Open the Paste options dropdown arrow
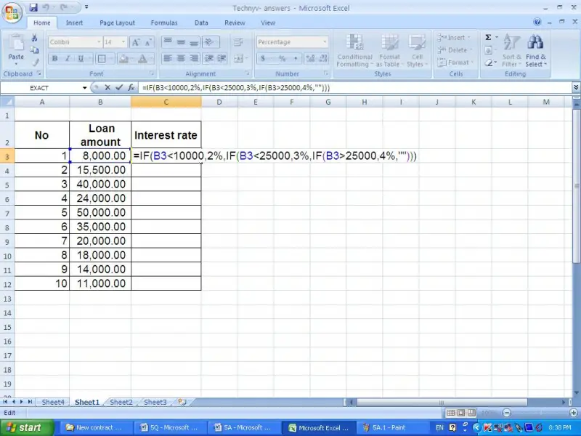581x436 pixels. 16,64
